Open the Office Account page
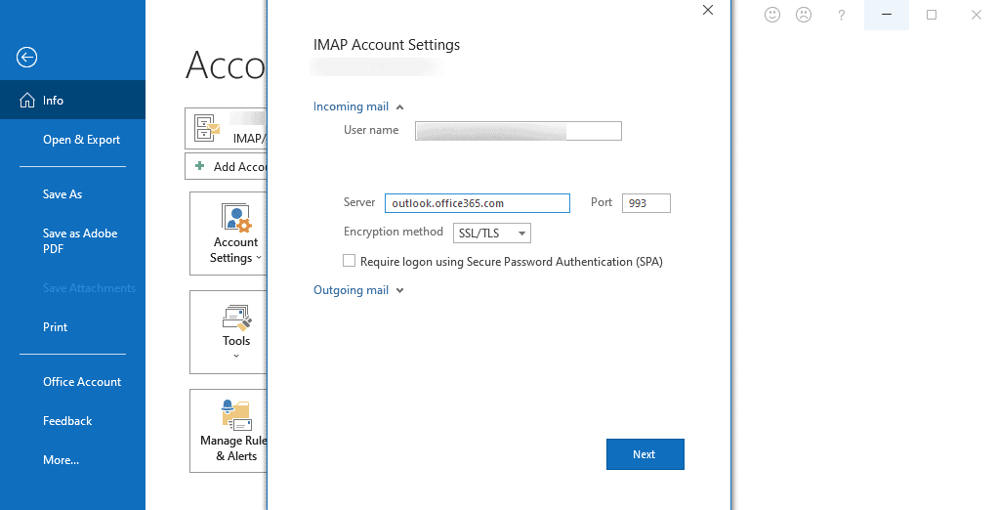 tap(82, 382)
